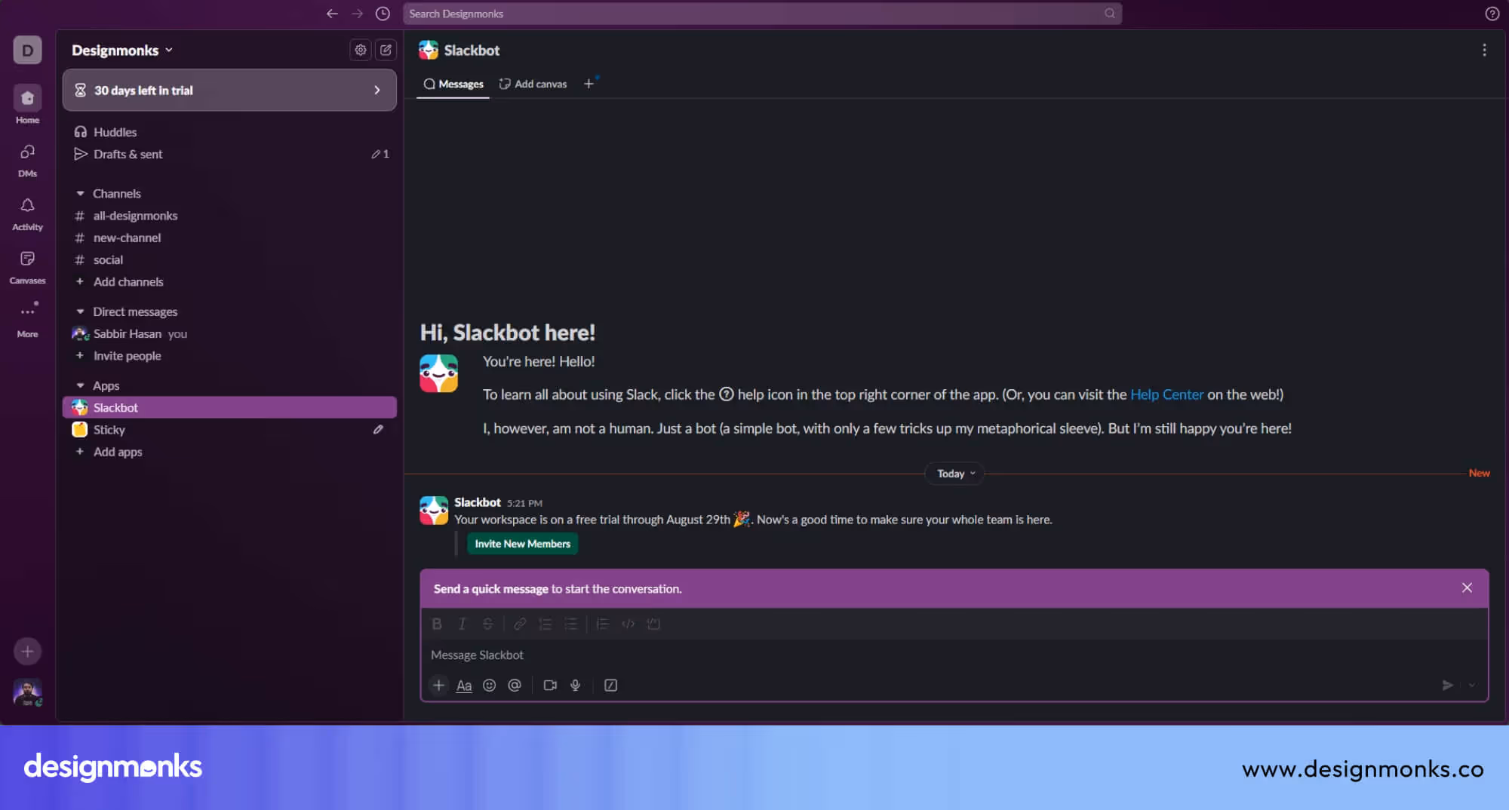Click Invite people

pyautogui.click(x=229, y=355)
